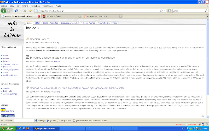Click the magnifier icon next to Indice heading
209x131 pixels.
[38, 28]
